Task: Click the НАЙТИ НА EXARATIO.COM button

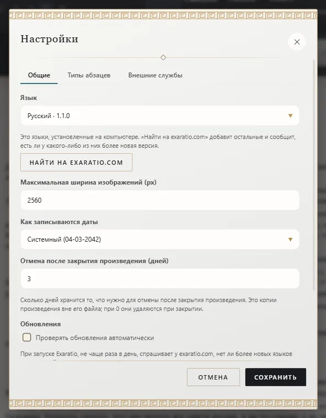Action: click(x=76, y=163)
